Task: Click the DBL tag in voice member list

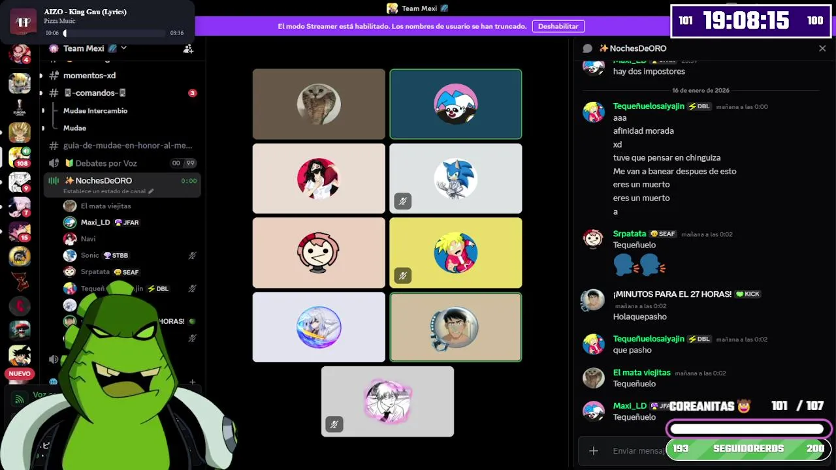Action: tap(159, 289)
